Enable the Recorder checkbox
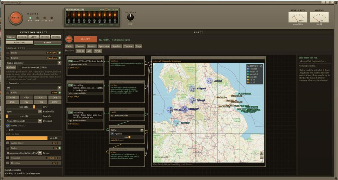 [x=8, y=163]
